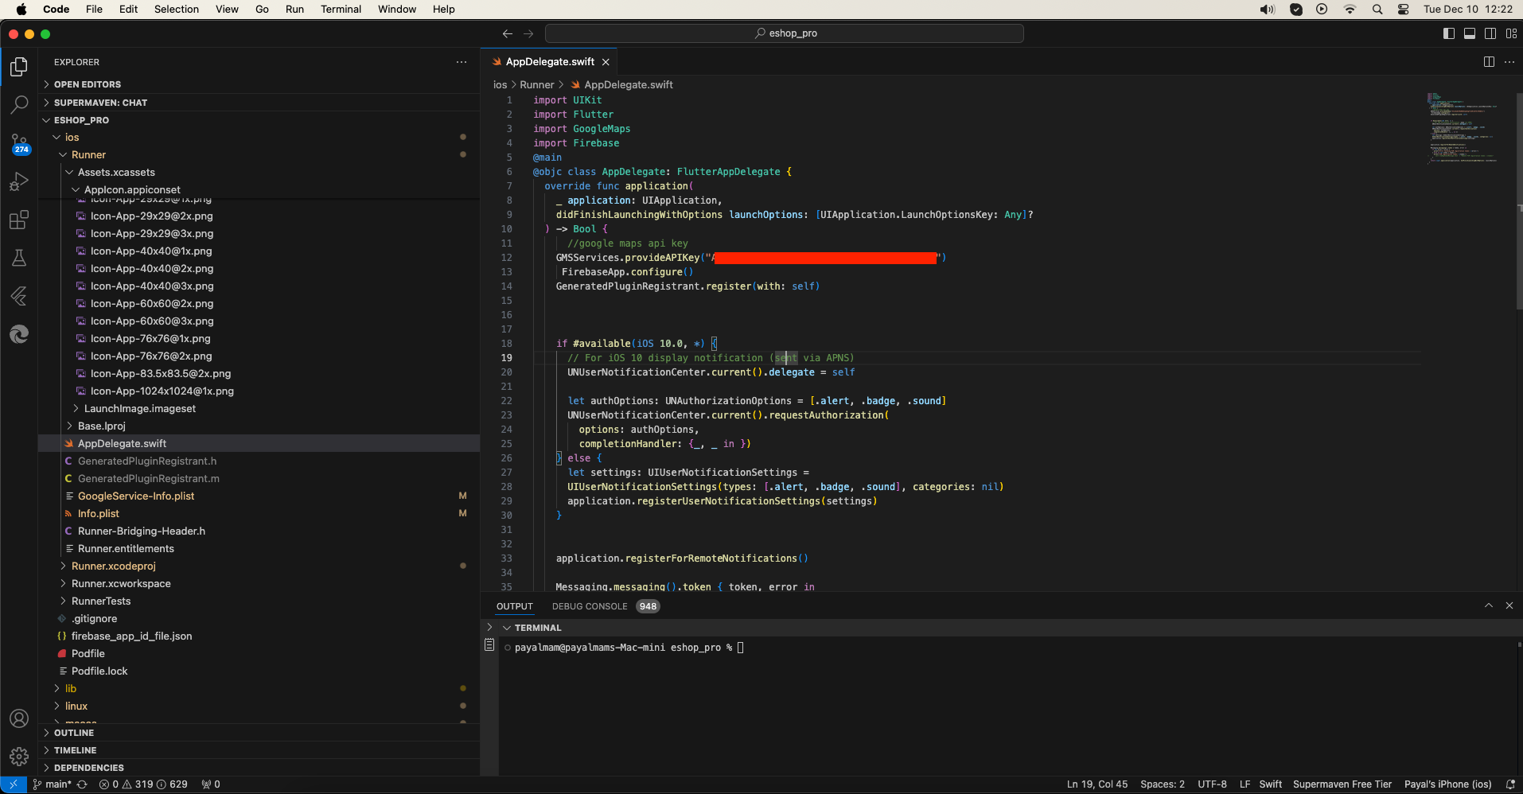Open the Extensions view
The width and height of the screenshot is (1523, 794).
tap(19, 220)
